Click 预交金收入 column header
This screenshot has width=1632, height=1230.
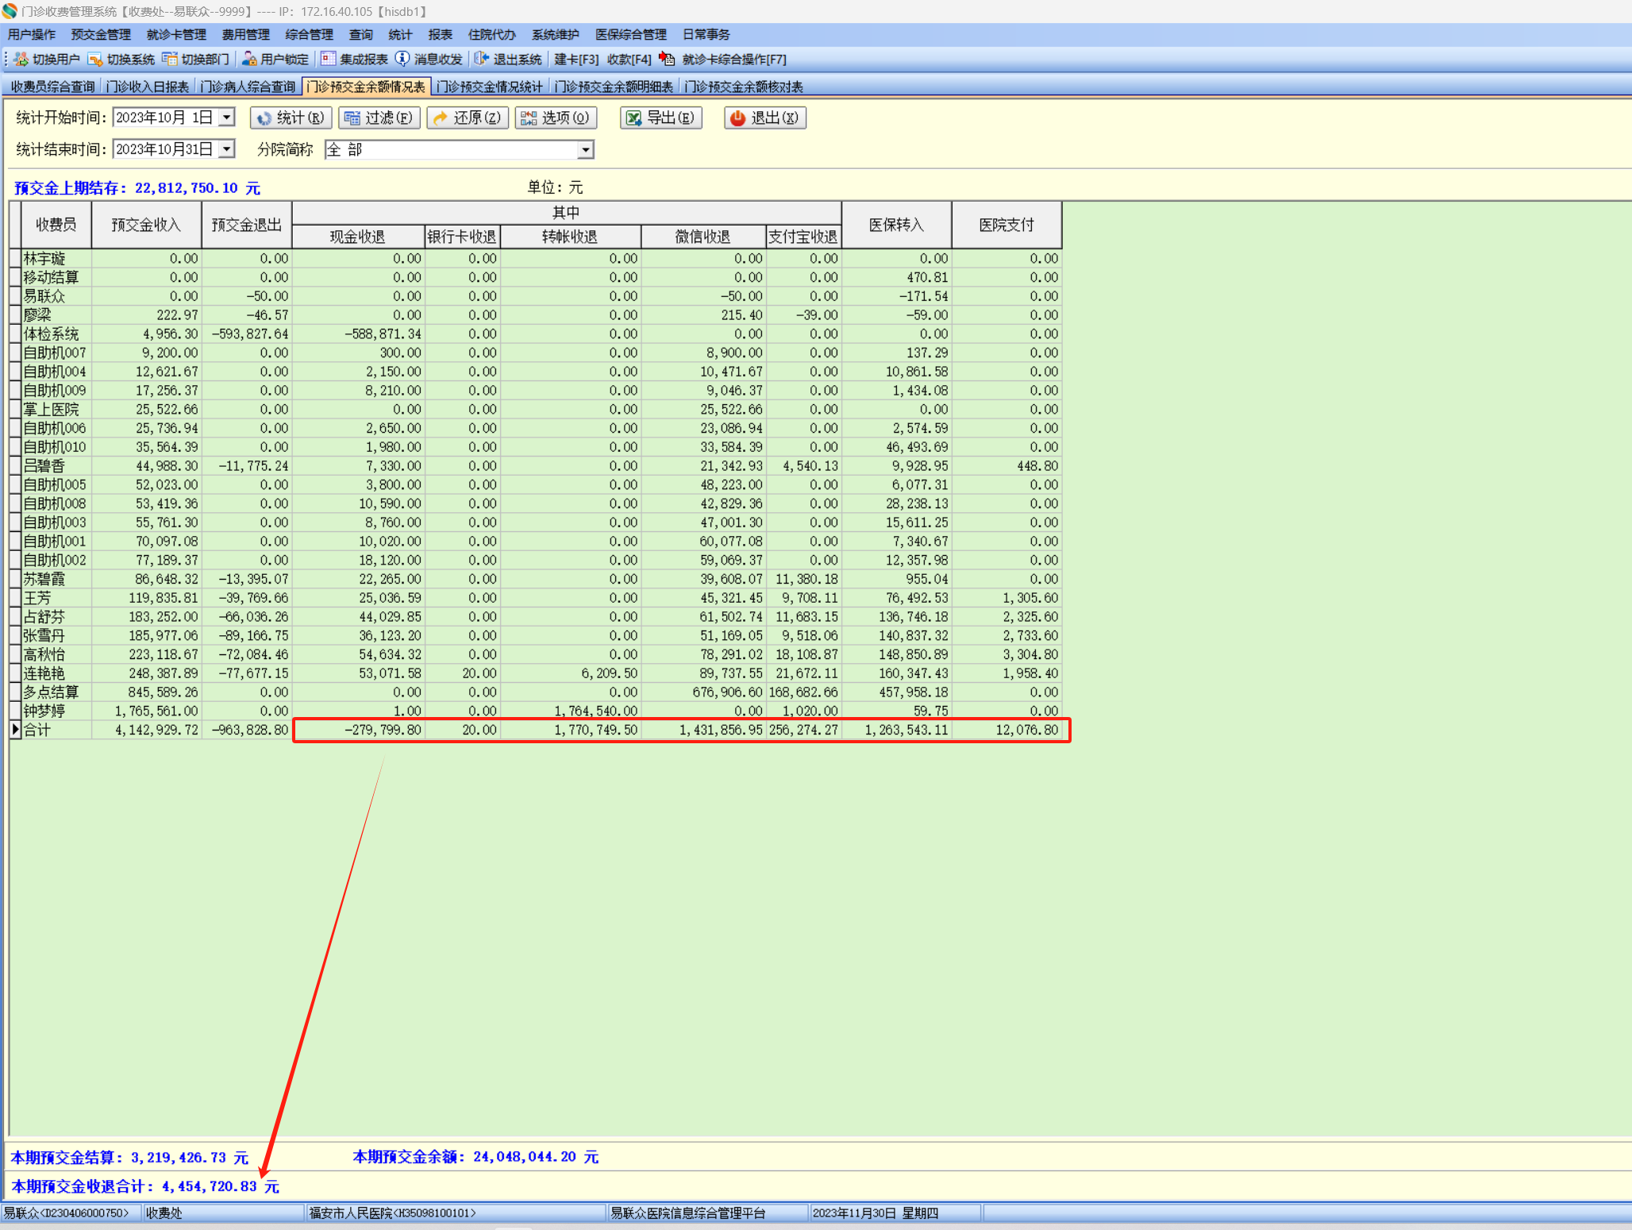tap(146, 225)
